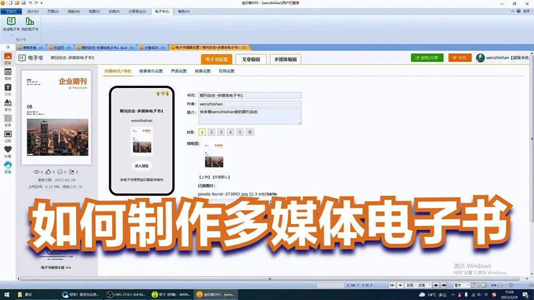
Task: Click the orange 会员 button
Action: point(460,58)
